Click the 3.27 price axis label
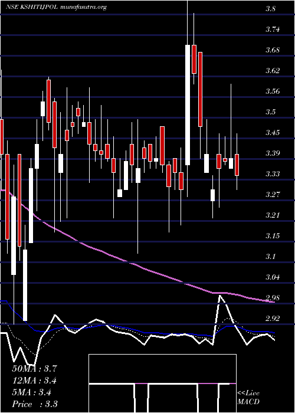 click(x=273, y=194)
